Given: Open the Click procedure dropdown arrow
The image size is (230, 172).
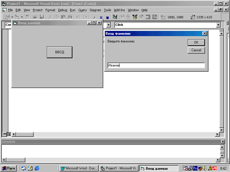Looking at the screenshot, I should 218,25.
